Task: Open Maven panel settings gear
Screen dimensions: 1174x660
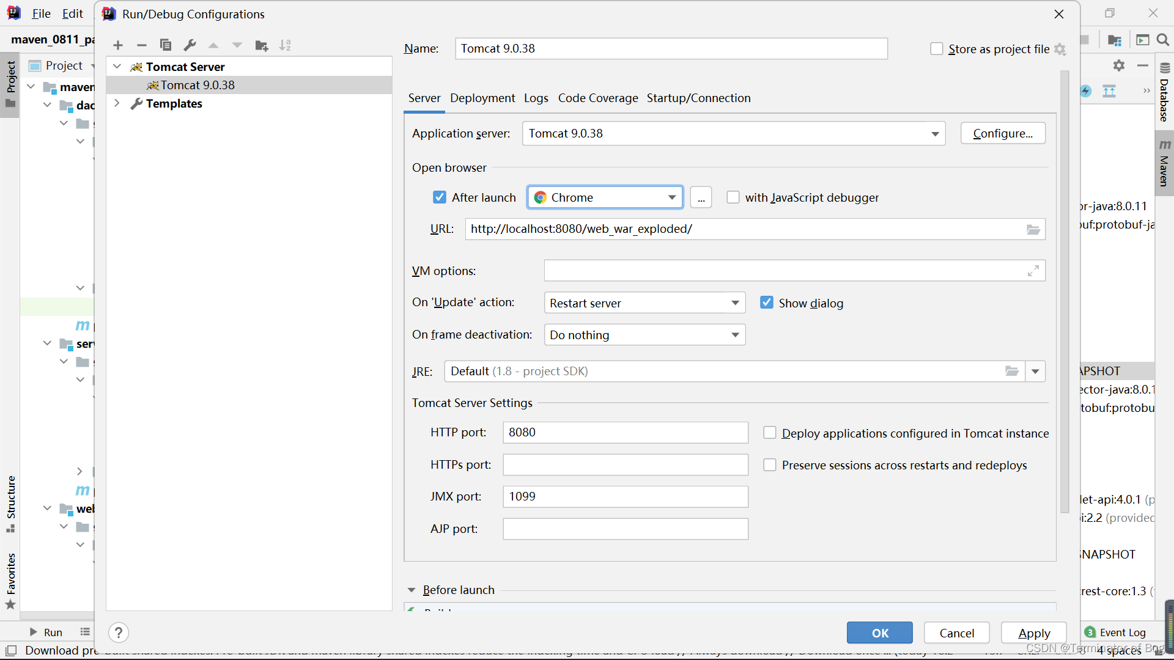Action: (1119, 65)
